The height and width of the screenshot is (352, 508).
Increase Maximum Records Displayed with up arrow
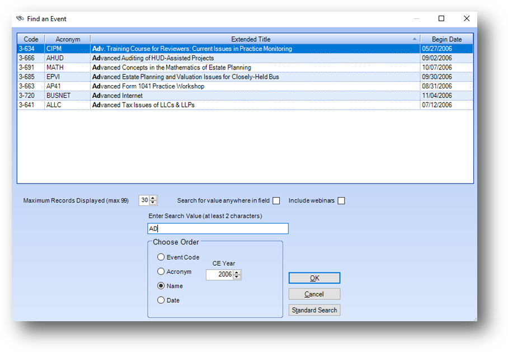pos(153,198)
